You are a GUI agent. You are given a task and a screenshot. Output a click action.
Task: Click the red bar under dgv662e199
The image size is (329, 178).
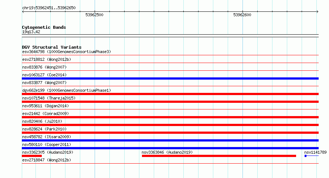(x=170, y=94)
